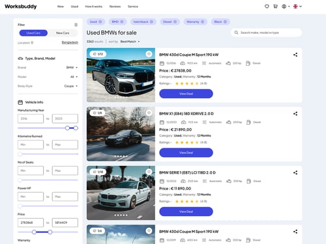The height and width of the screenshot is (244, 326).
Task: Share the bottom BMW 430d listing
Action: (x=295, y=232)
